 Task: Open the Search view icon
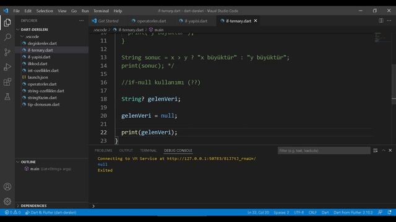(x=7, y=38)
